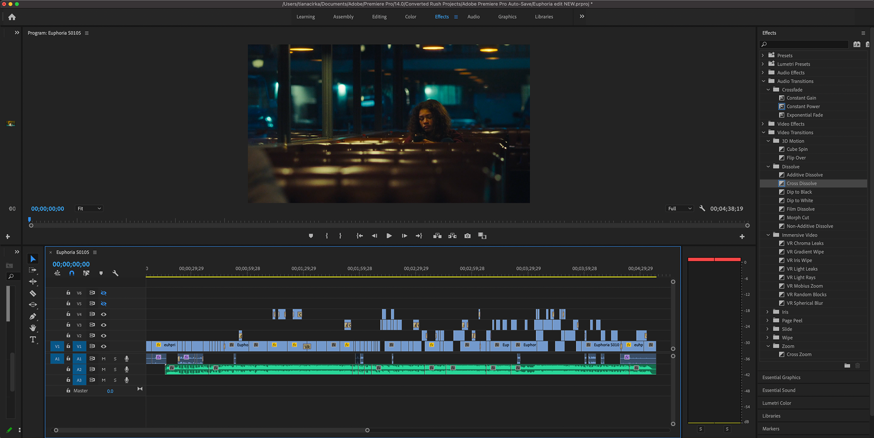This screenshot has height=438, width=874.
Task: Toggle V4 track output eye
Action: pyautogui.click(x=104, y=314)
